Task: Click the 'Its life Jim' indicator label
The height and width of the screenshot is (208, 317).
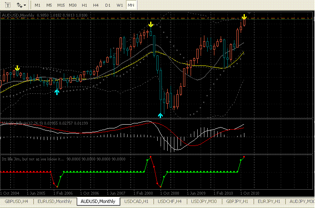Action: point(63,159)
